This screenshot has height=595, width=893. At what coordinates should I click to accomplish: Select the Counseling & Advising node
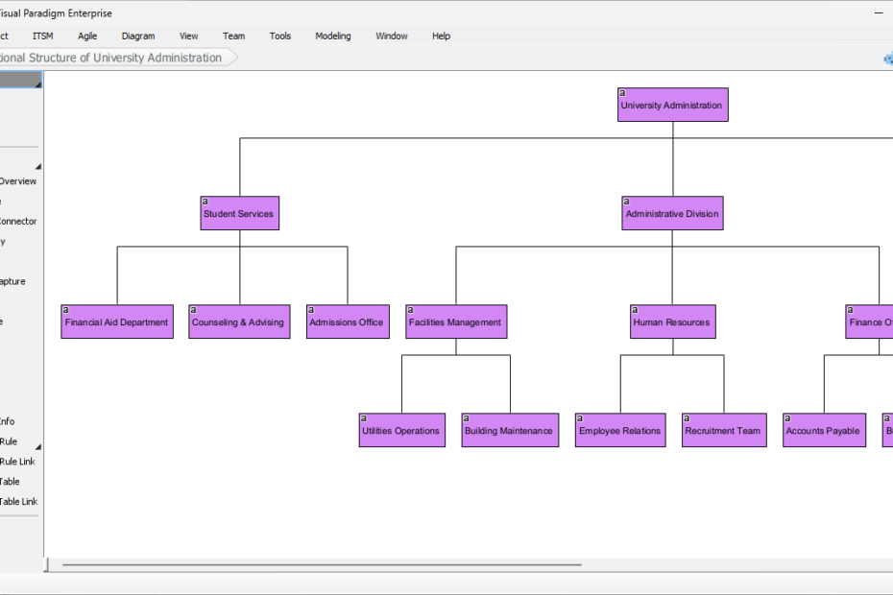pyautogui.click(x=239, y=323)
